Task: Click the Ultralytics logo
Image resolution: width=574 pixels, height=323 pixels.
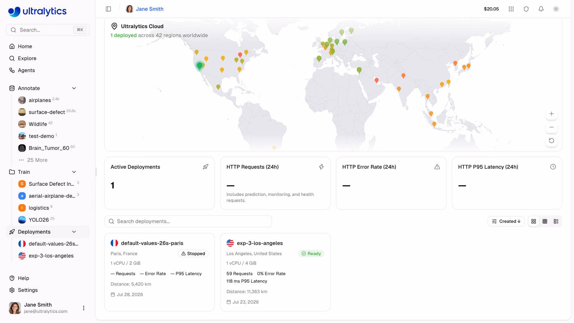Action: tap(37, 11)
